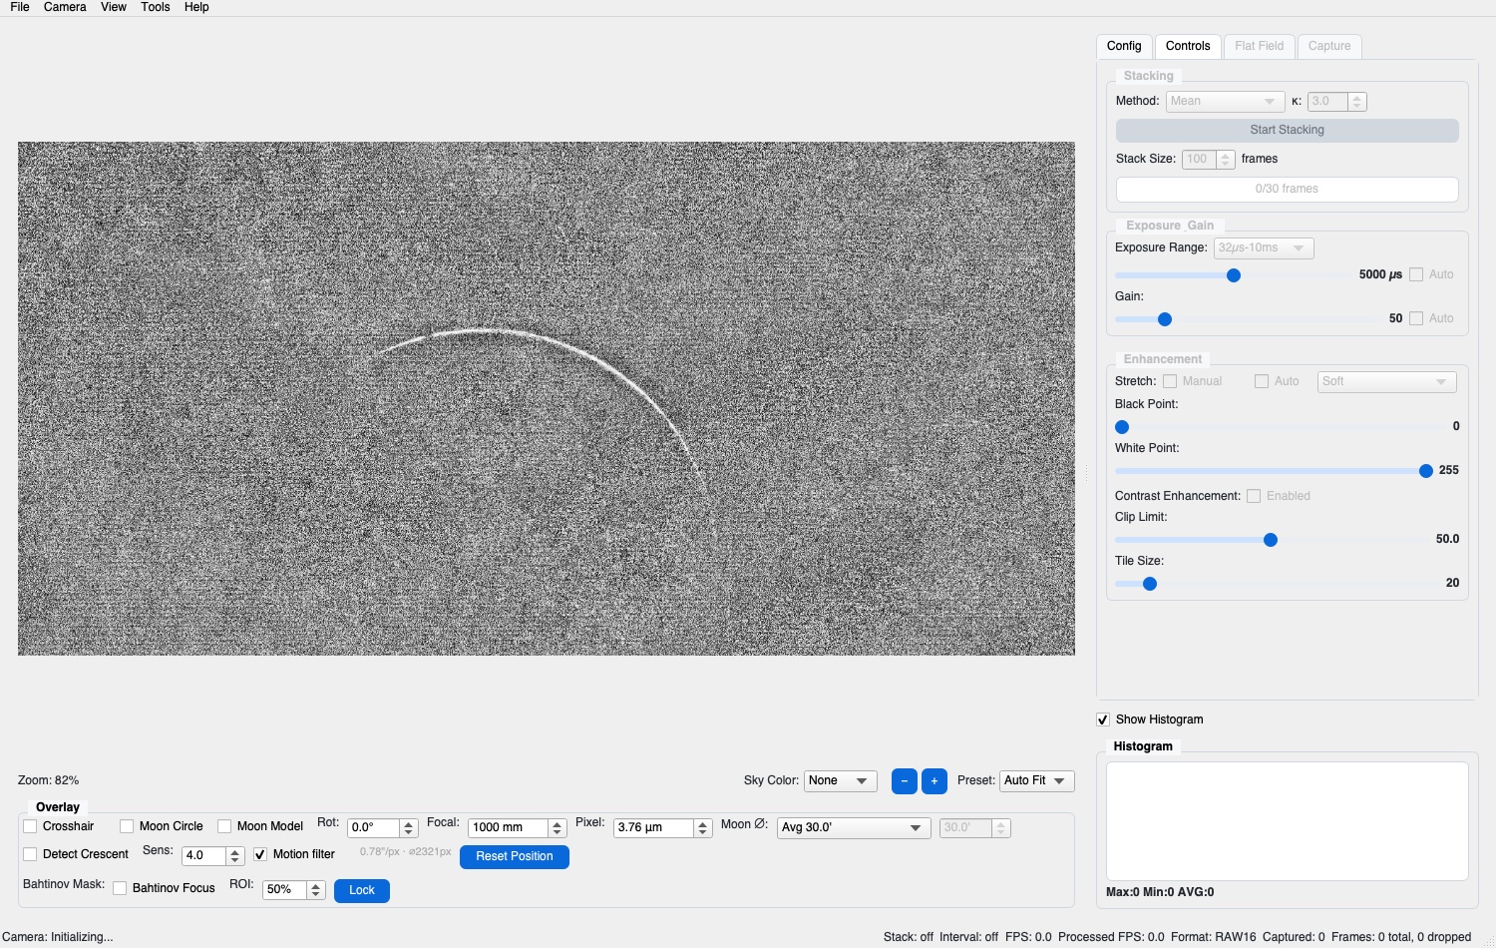
Task: Open the View menu
Action: [114, 7]
